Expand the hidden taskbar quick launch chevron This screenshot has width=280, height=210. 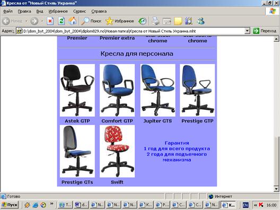[x=51, y=204]
